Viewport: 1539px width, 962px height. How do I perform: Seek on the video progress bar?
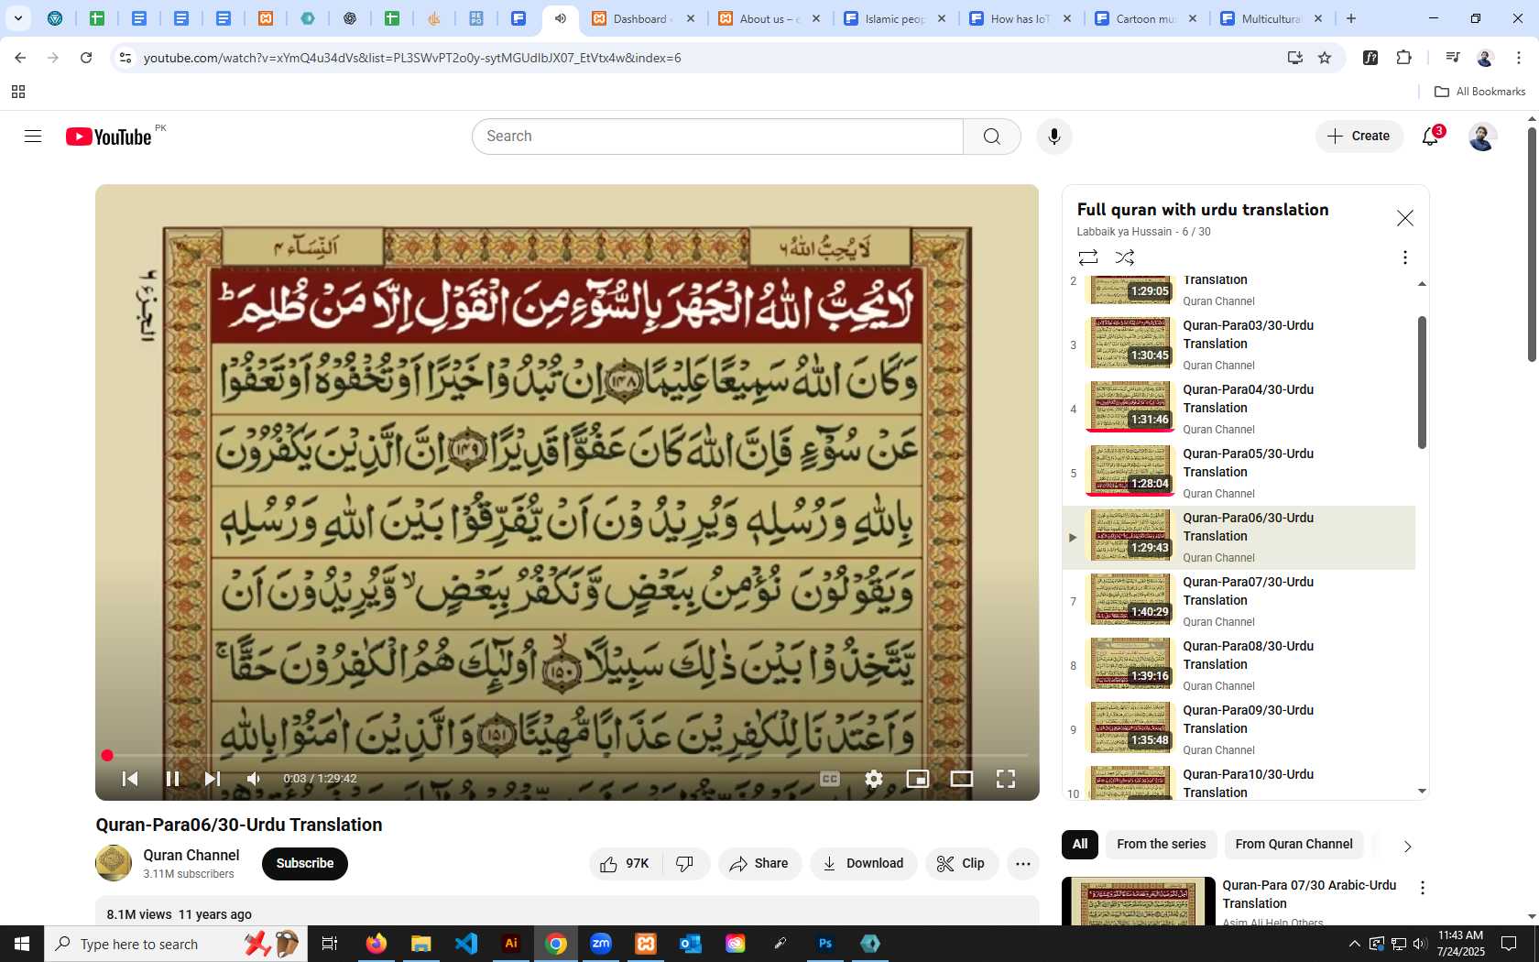point(567,756)
